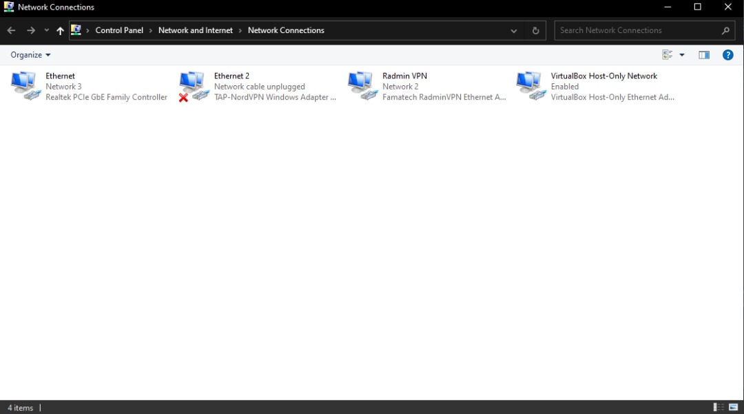744x414 pixels.
Task: Click the search magnifier icon
Action: pyautogui.click(x=725, y=30)
